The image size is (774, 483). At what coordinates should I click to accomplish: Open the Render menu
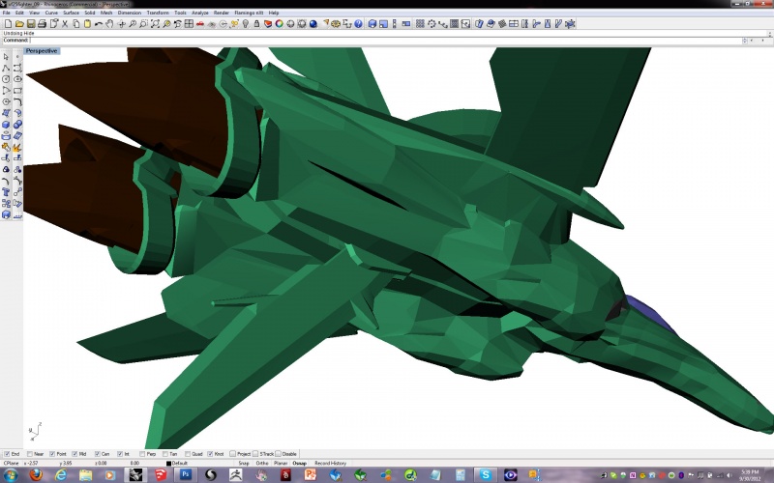222,13
